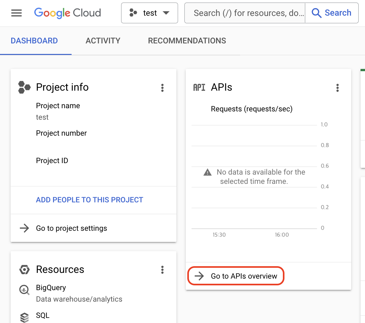
Task: Click the Data warehouse/analytics description
Action: point(79,299)
